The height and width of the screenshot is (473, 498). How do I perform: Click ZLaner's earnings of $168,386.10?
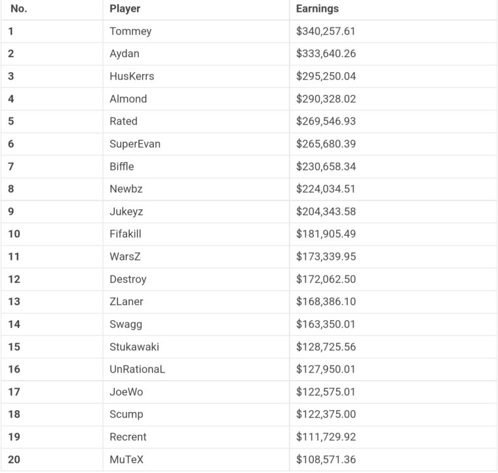(x=326, y=302)
